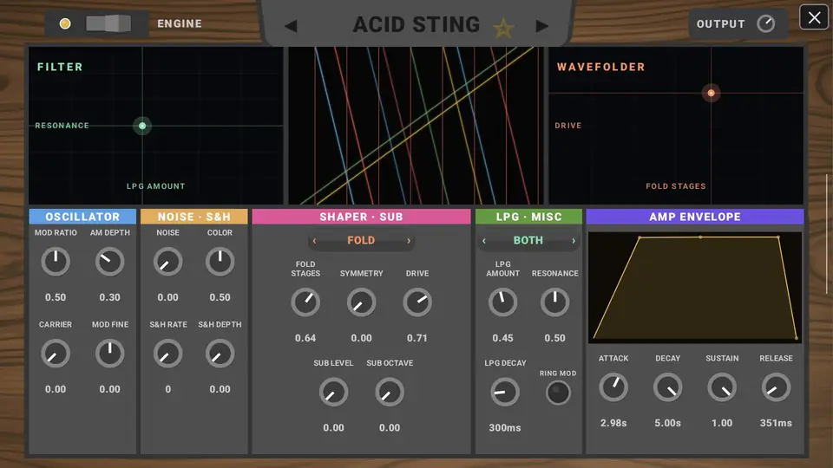Click the OUTPUT level knob

coord(765,24)
